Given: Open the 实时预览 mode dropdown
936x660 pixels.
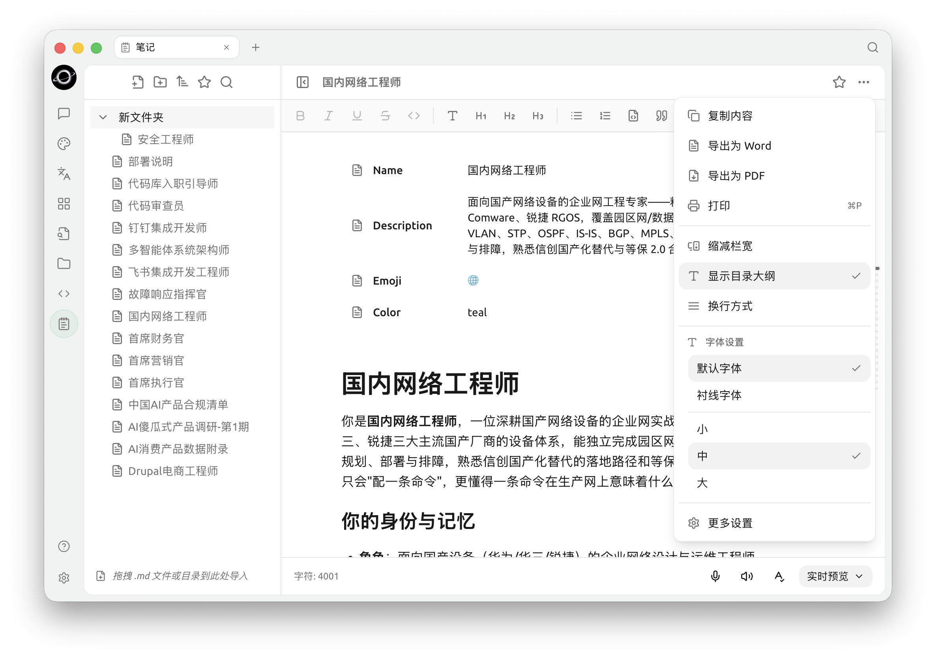Looking at the screenshot, I should [x=835, y=576].
